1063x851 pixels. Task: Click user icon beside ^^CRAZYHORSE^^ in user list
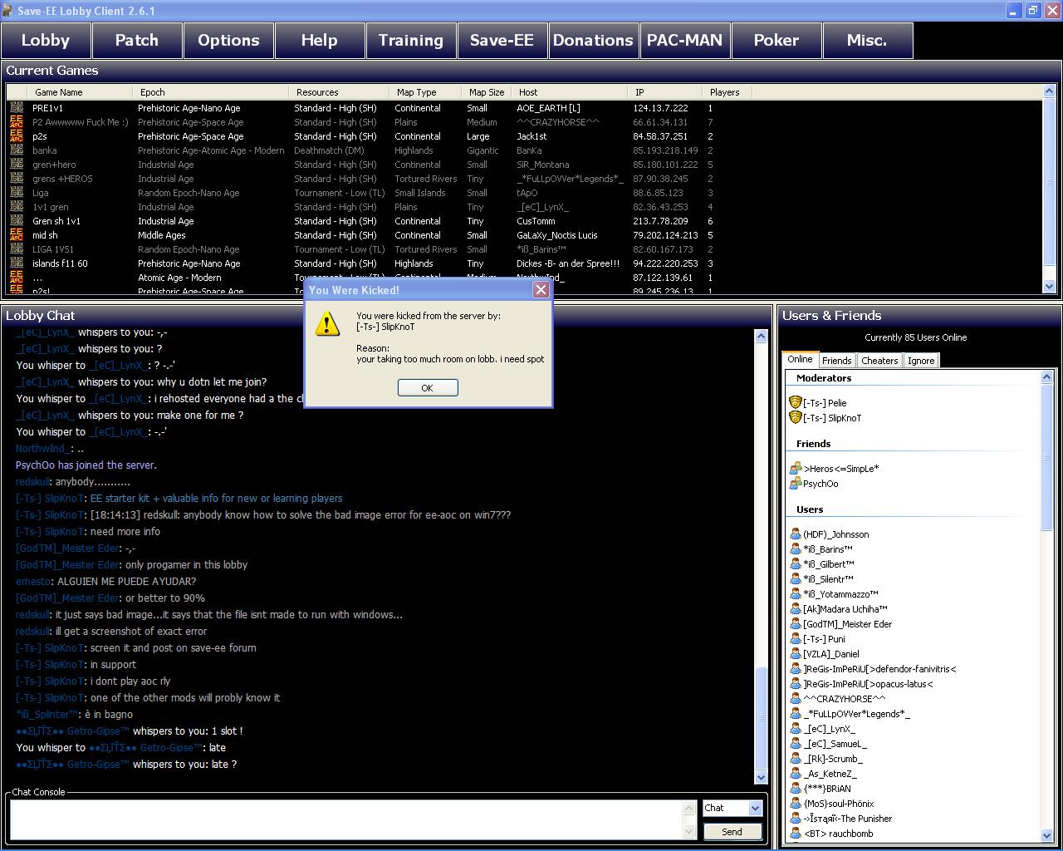click(x=796, y=699)
